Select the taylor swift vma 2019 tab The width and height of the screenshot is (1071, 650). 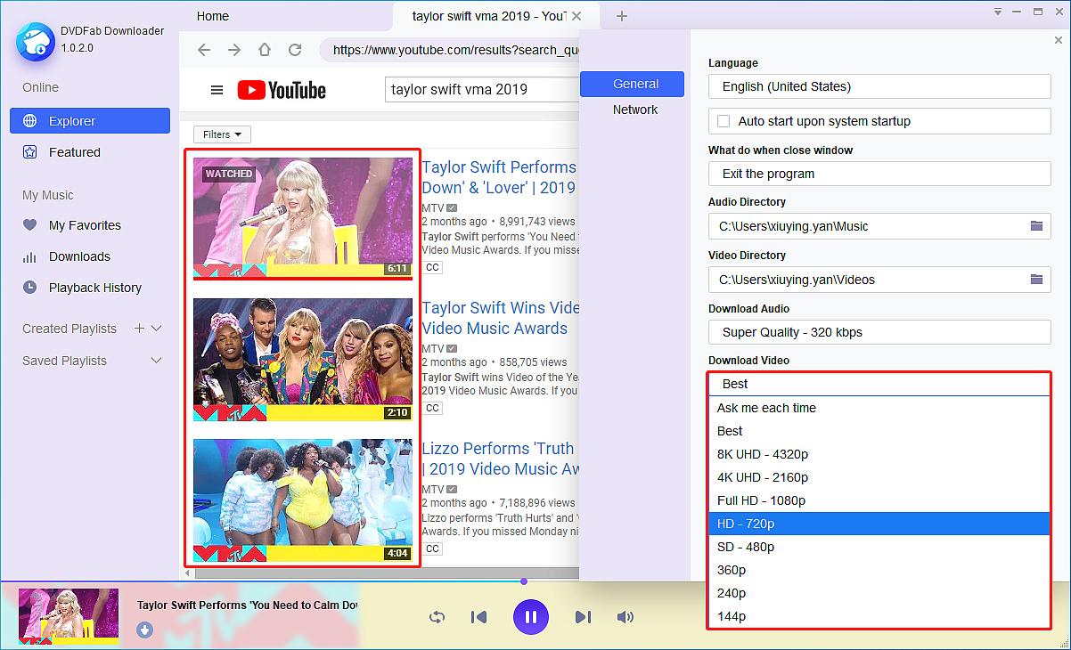pos(489,16)
